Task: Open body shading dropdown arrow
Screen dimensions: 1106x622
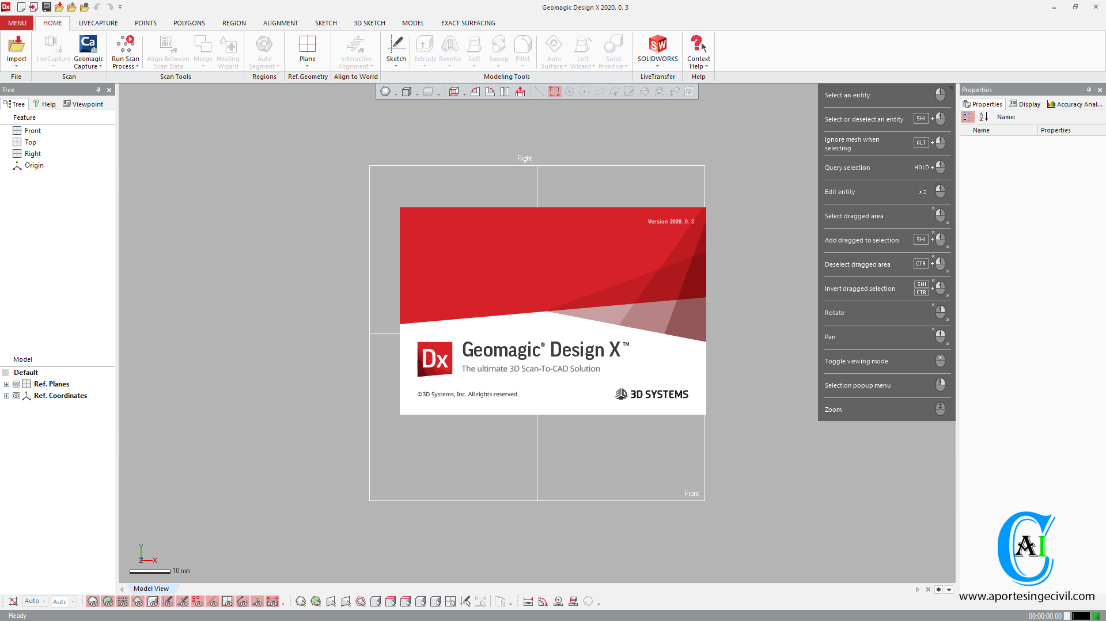Action: (x=417, y=94)
